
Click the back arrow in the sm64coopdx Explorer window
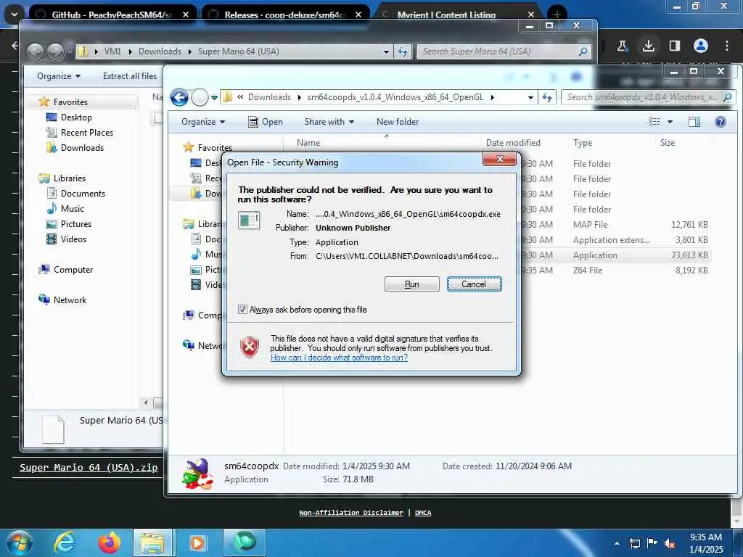(x=180, y=98)
